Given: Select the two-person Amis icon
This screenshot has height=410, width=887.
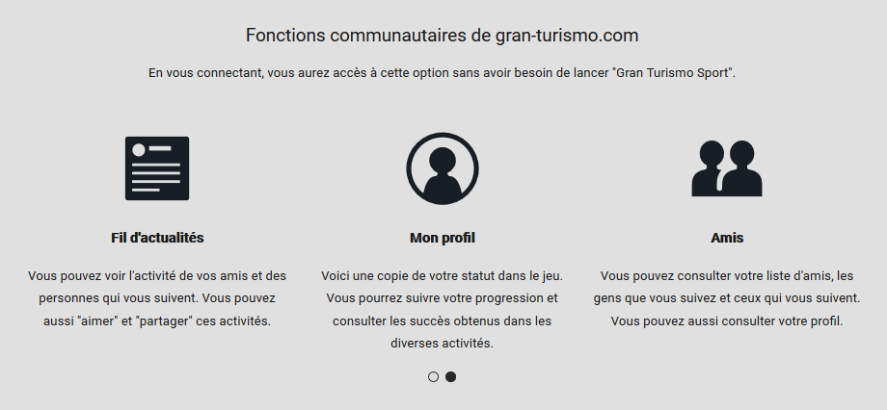Looking at the screenshot, I should [x=727, y=168].
